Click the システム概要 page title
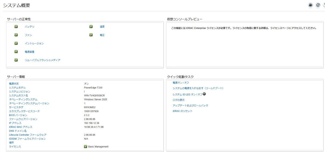Viewport: 325px width, 152px height. [x=17, y=5]
